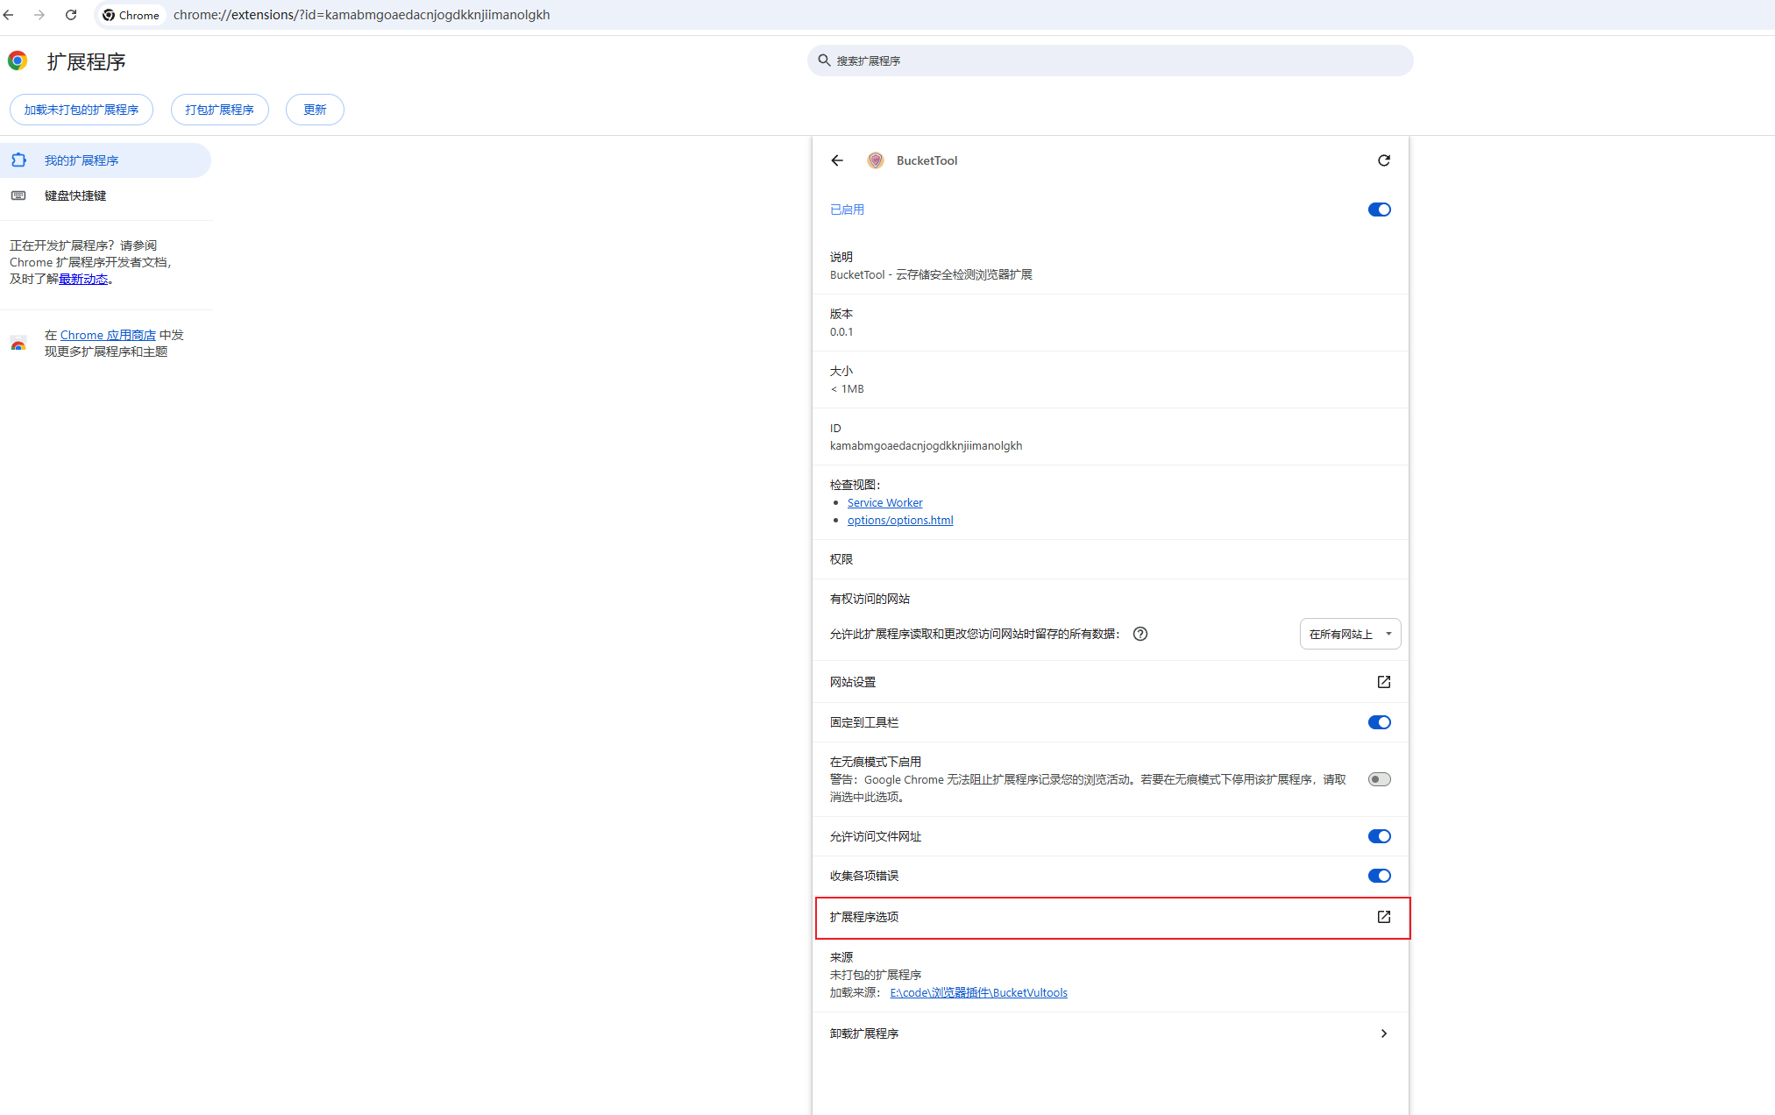1775x1115 pixels.
Task: Expand 卸载扩展程序 chevron row
Action: (1110, 1033)
